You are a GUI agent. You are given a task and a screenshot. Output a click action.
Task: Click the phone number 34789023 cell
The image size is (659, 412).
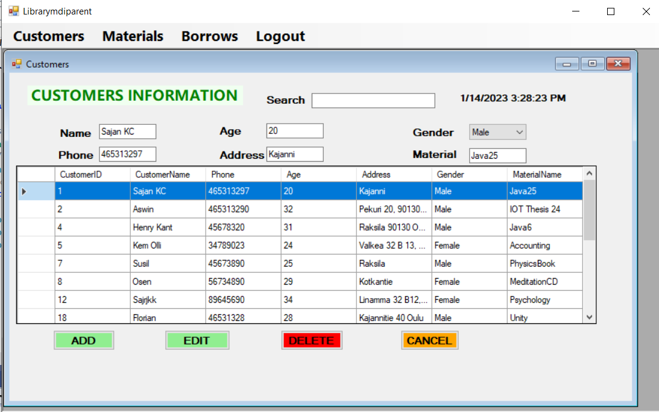(x=243, y=245)
